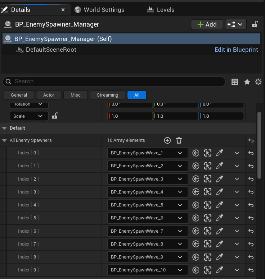This screenshot has width=265, height=279.
Task: Click the red Scale X value field
Action: [x=130, y=116]
